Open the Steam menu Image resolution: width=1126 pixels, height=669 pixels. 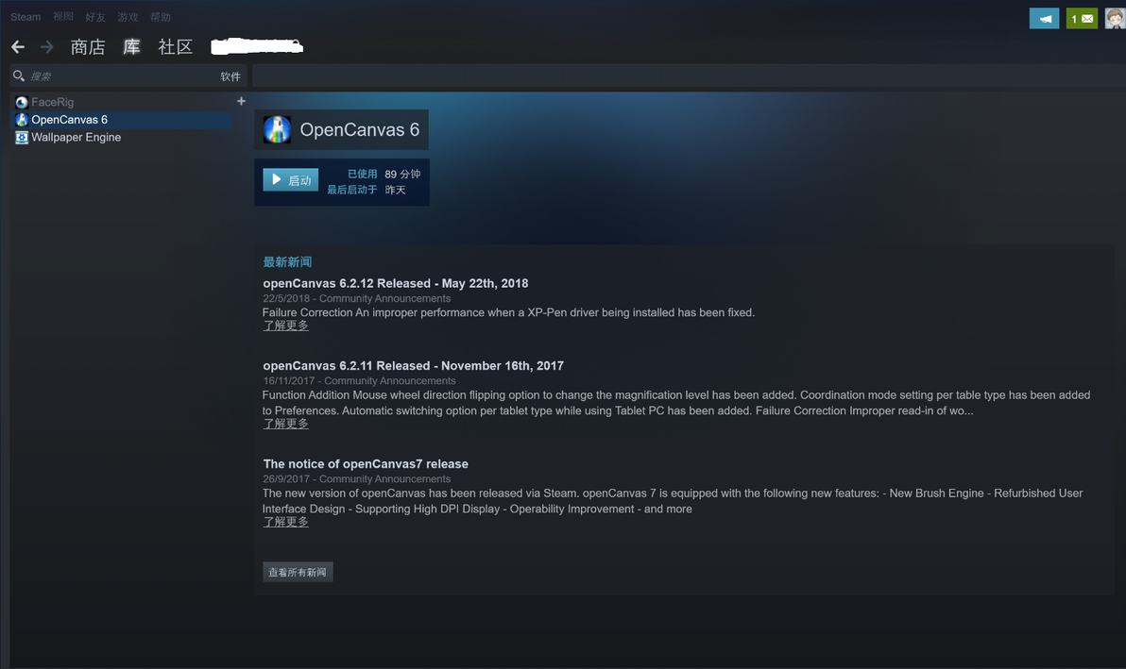tap(26, 16)
